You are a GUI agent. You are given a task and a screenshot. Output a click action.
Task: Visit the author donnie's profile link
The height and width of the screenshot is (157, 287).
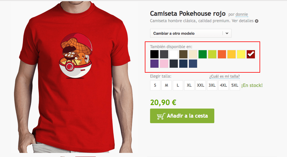click(242, 14)
